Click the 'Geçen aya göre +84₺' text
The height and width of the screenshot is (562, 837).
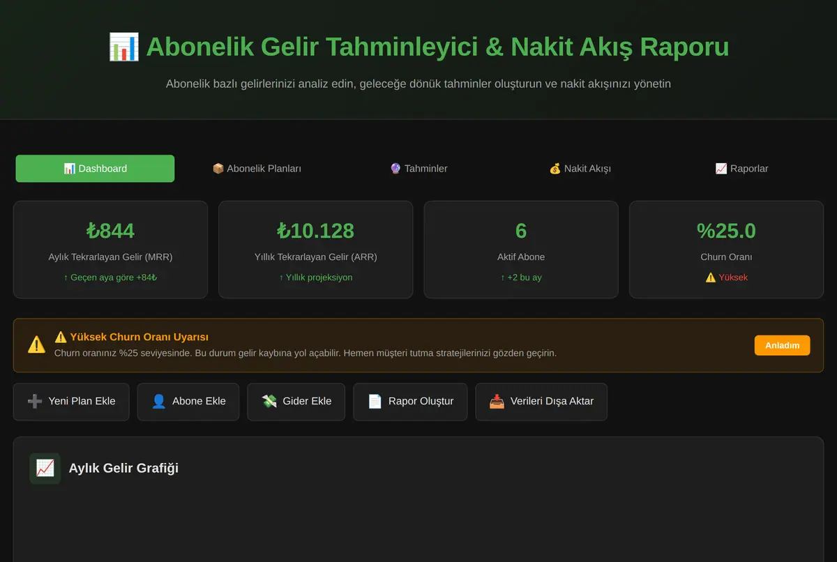coord(110,278)
